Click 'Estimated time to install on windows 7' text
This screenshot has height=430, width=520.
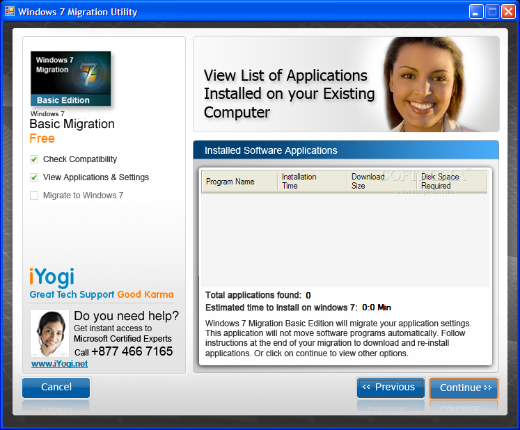pos(281,308)
